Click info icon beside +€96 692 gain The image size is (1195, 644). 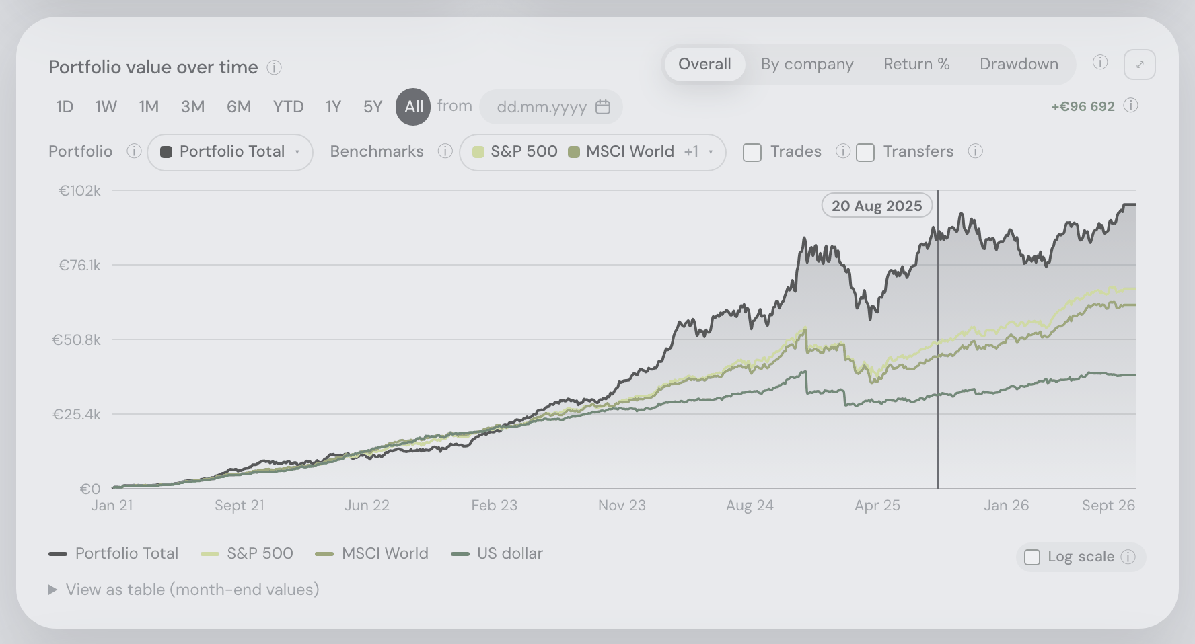pos(1131,106)
